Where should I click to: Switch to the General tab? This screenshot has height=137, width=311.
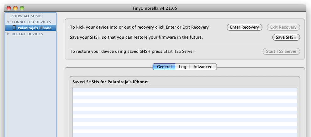164,67
